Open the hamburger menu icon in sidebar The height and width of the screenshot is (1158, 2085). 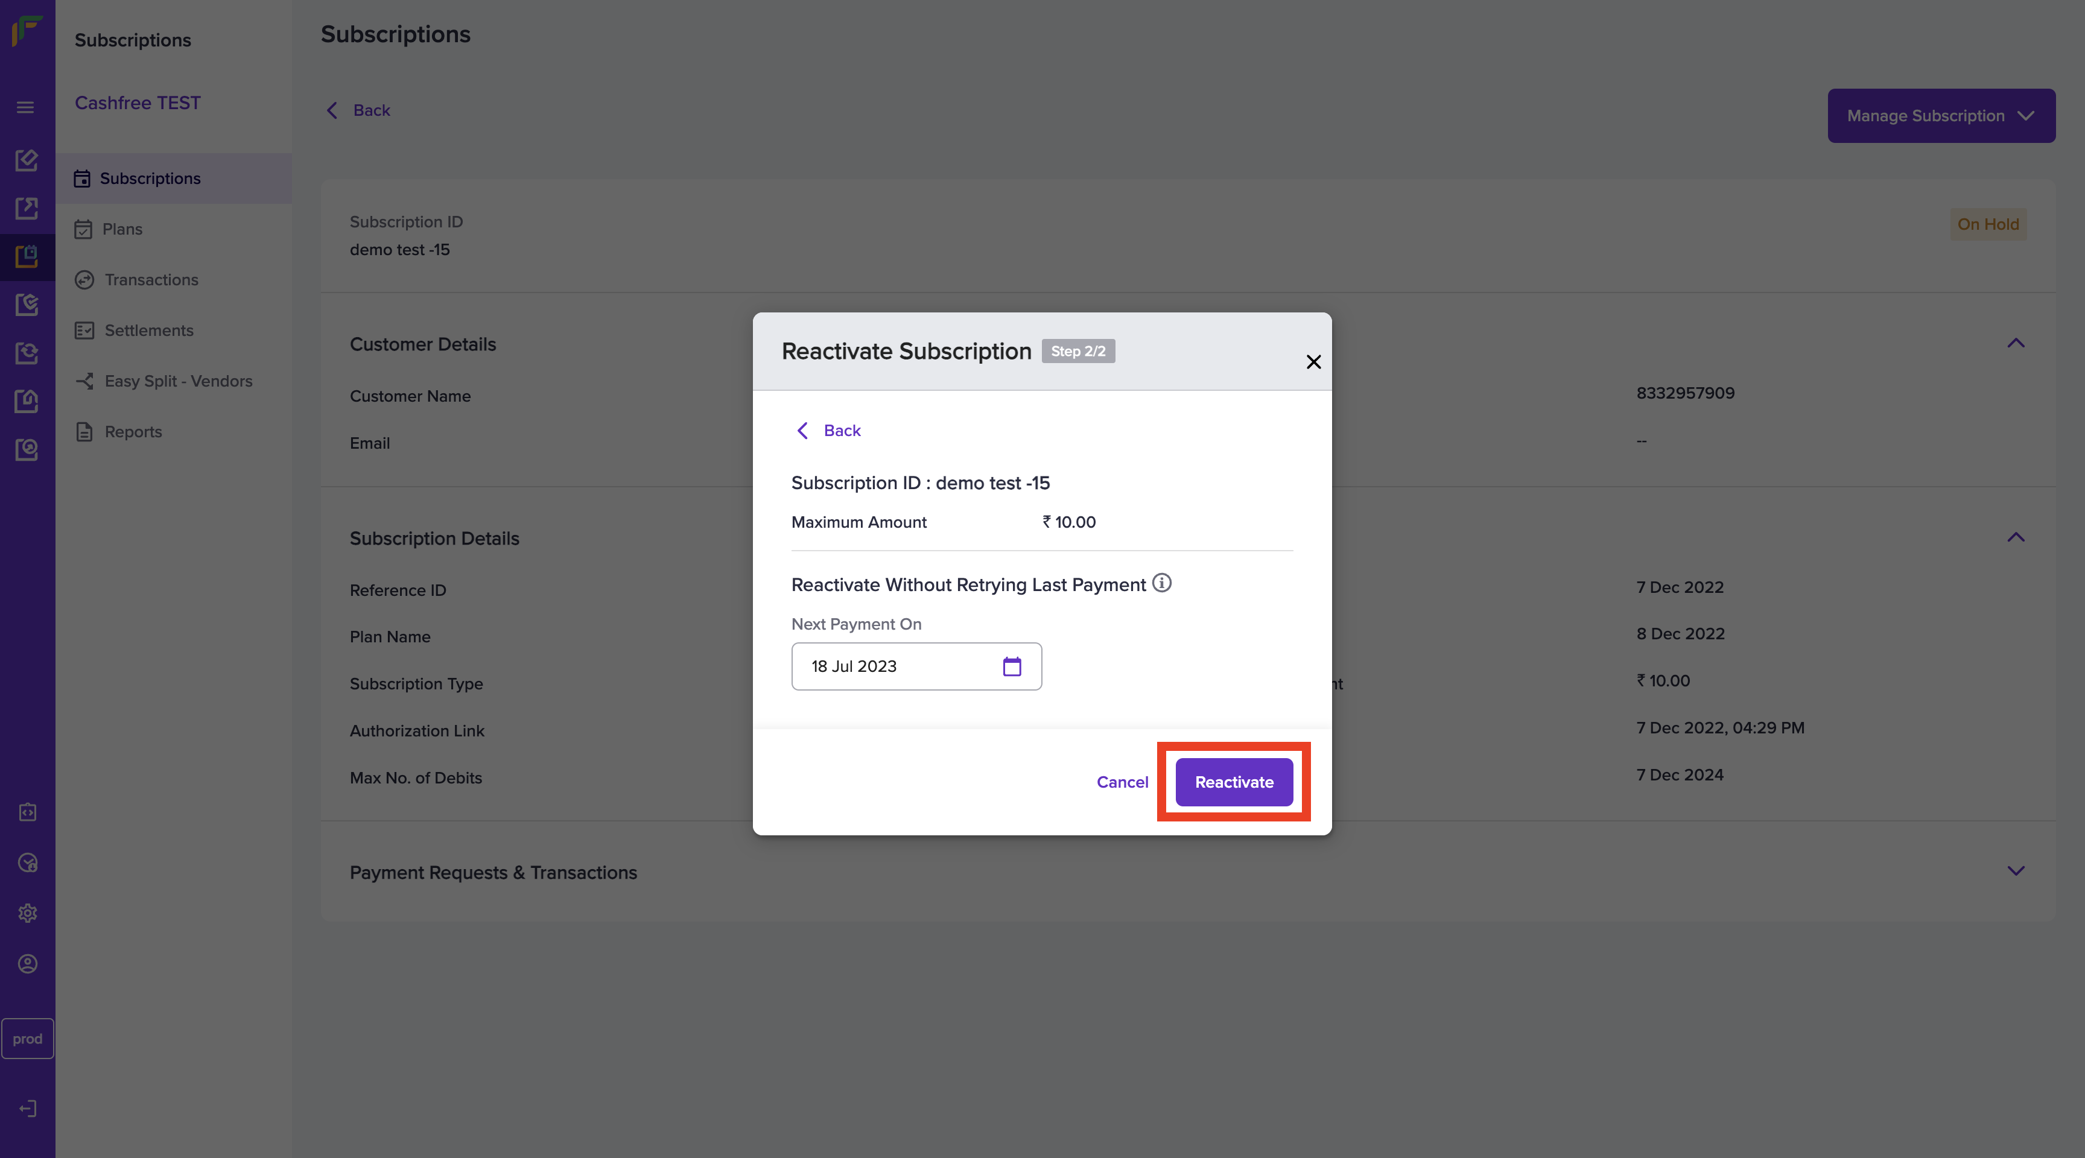(26, 107)
